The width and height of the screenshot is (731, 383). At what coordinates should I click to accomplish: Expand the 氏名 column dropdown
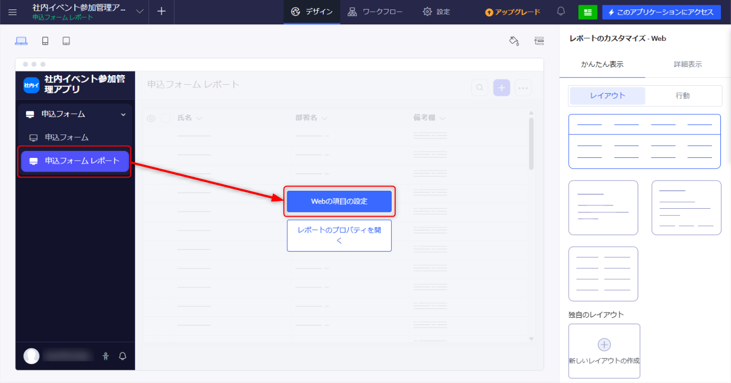199,118
